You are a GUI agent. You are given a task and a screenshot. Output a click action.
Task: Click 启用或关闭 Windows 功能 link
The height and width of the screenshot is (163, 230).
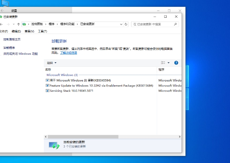pyautogui.click(x=20, y=54)
